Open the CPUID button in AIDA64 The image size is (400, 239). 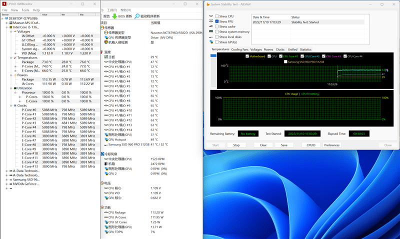(x=311, y=145)
